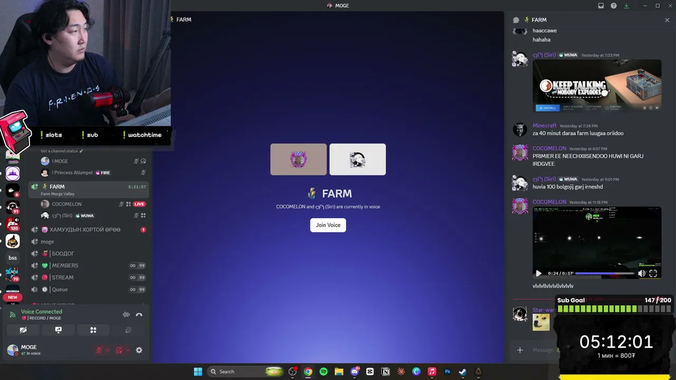Open the server with 120 notifications
This screenshot has height=380, width=676.
[13, 224]
